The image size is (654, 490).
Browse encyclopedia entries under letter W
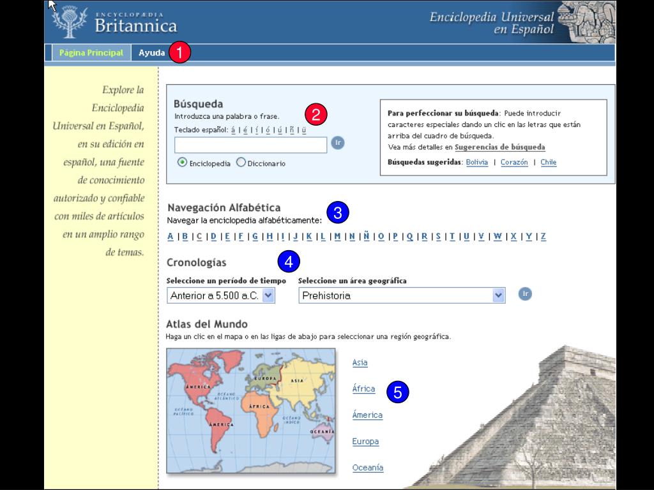pos(498,237)
